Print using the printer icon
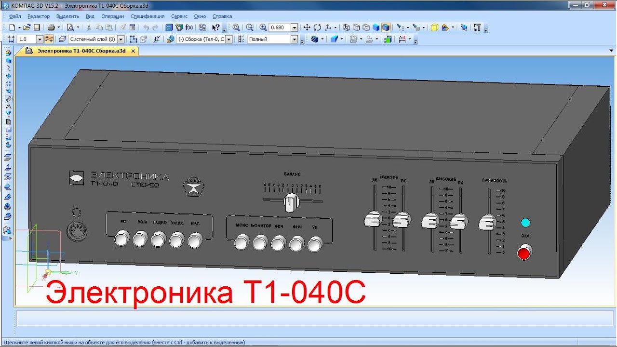This screenshot has width=617, height=347. pyautogui.click(x=51, y=27)
